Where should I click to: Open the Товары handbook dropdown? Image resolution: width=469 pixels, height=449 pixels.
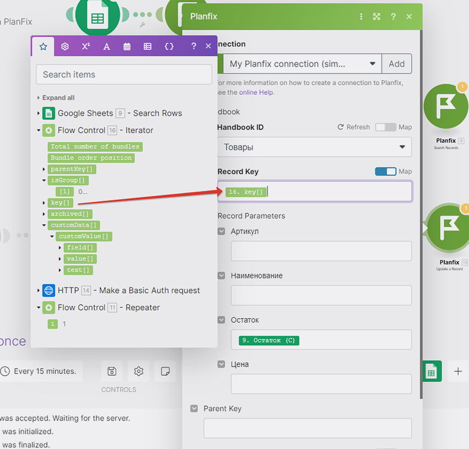click(x=314, y=147)
